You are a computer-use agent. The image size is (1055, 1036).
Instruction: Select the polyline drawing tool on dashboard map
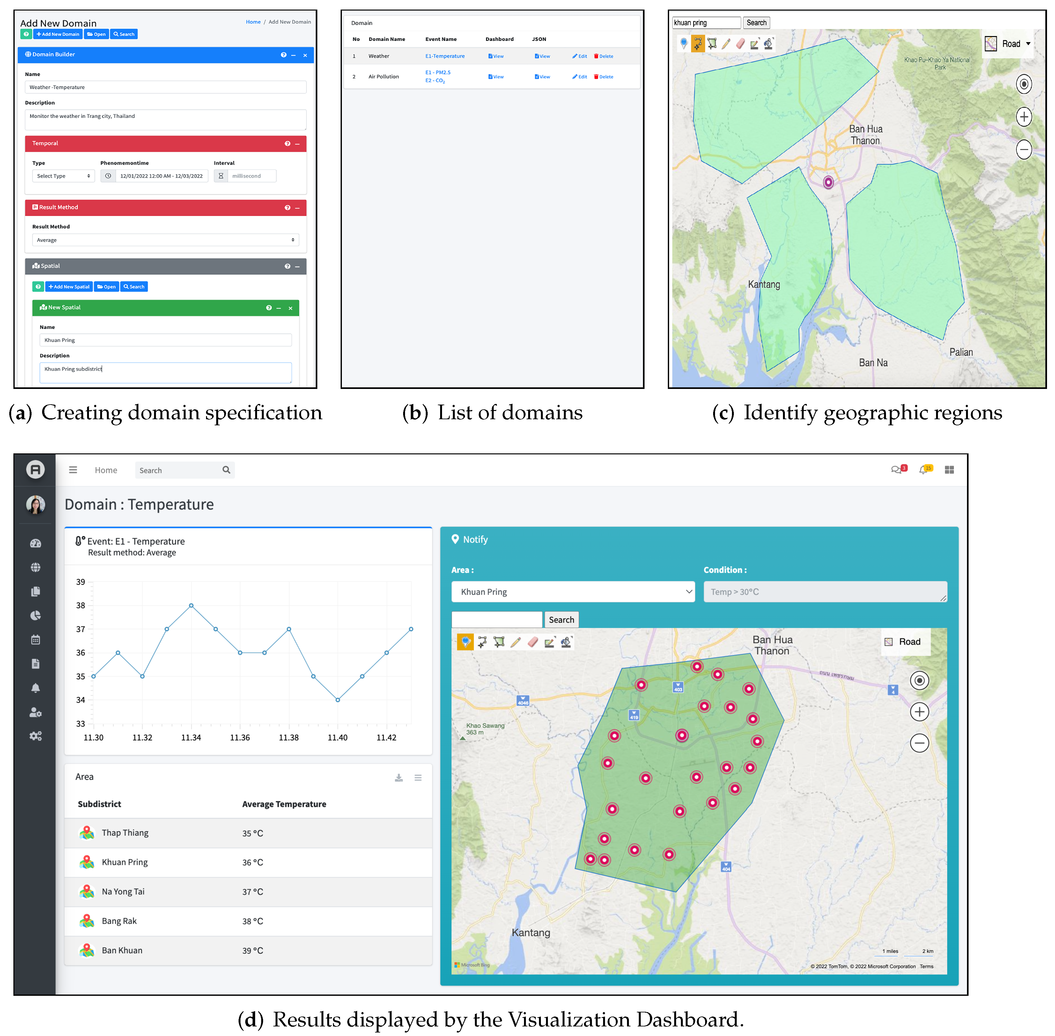coord(482,642)
